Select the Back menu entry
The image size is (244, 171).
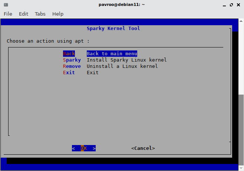point(69,54)
